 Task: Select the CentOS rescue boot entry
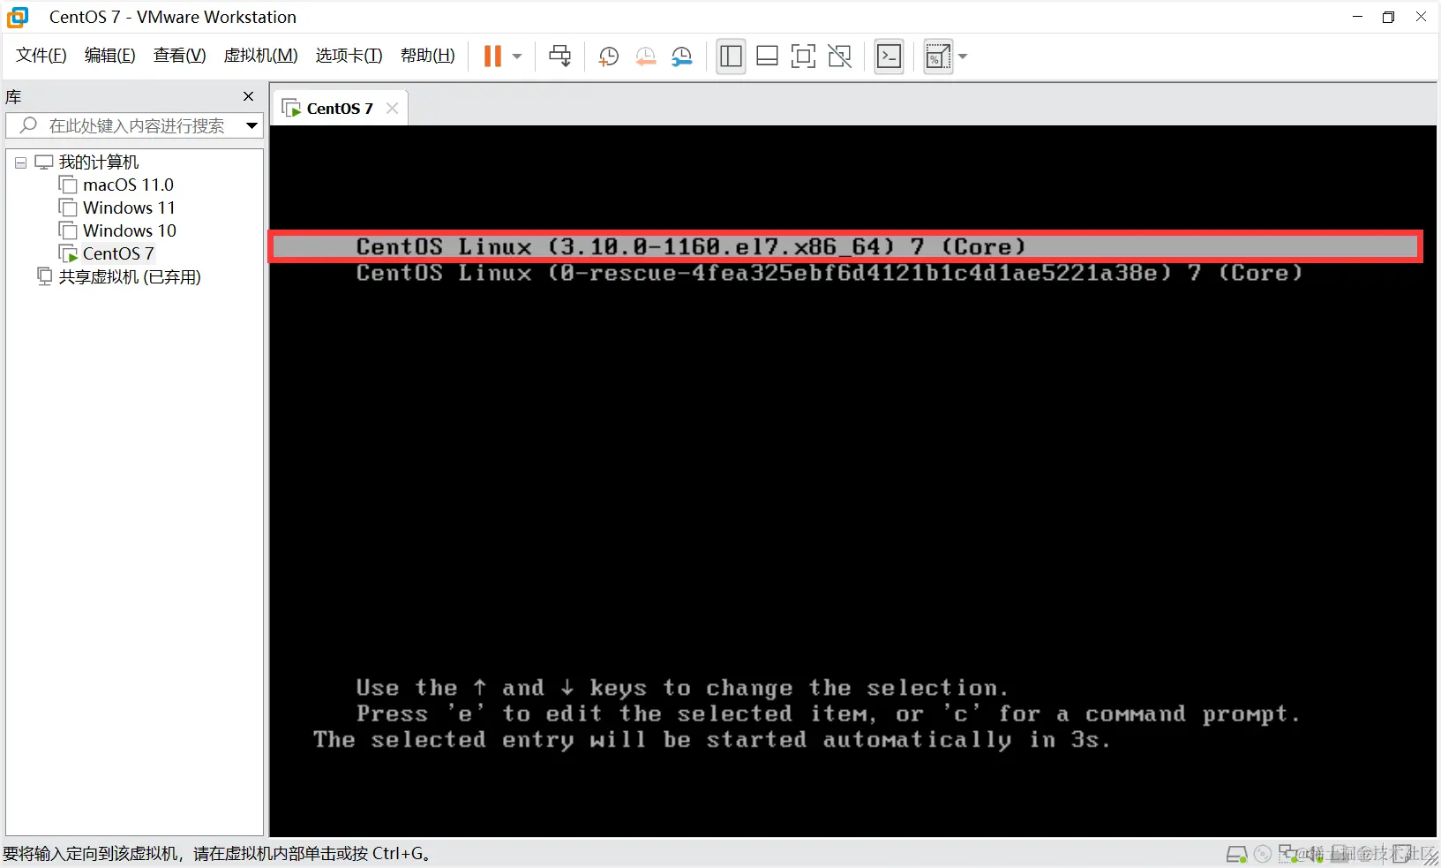click(829, 273)
